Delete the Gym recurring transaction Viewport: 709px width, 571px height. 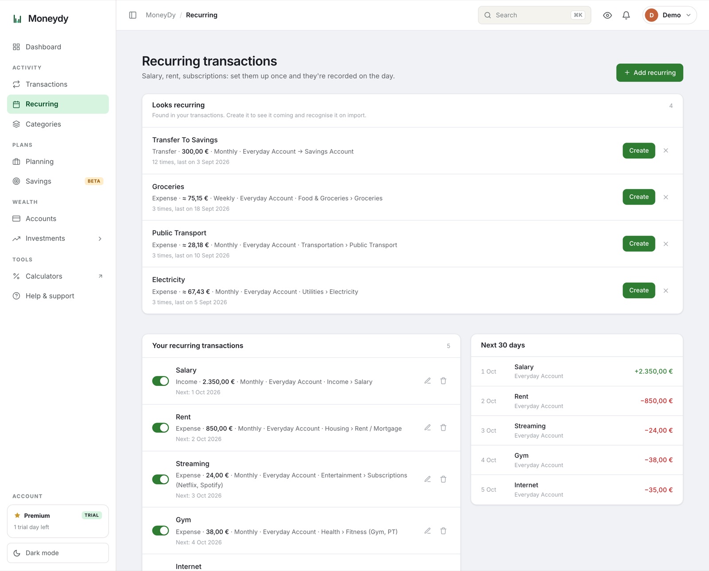point(443,531)
